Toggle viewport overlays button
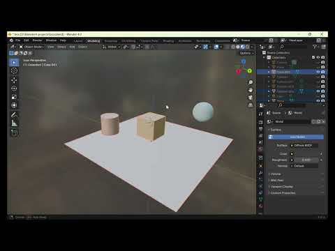Image resolution: width=335 pixels, height=251 pixels. [x=216, y=47]
